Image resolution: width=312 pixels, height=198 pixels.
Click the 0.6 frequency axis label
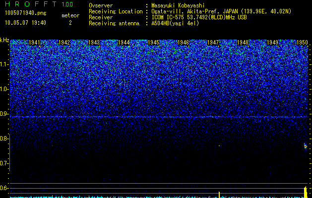[x=4, y=188]
